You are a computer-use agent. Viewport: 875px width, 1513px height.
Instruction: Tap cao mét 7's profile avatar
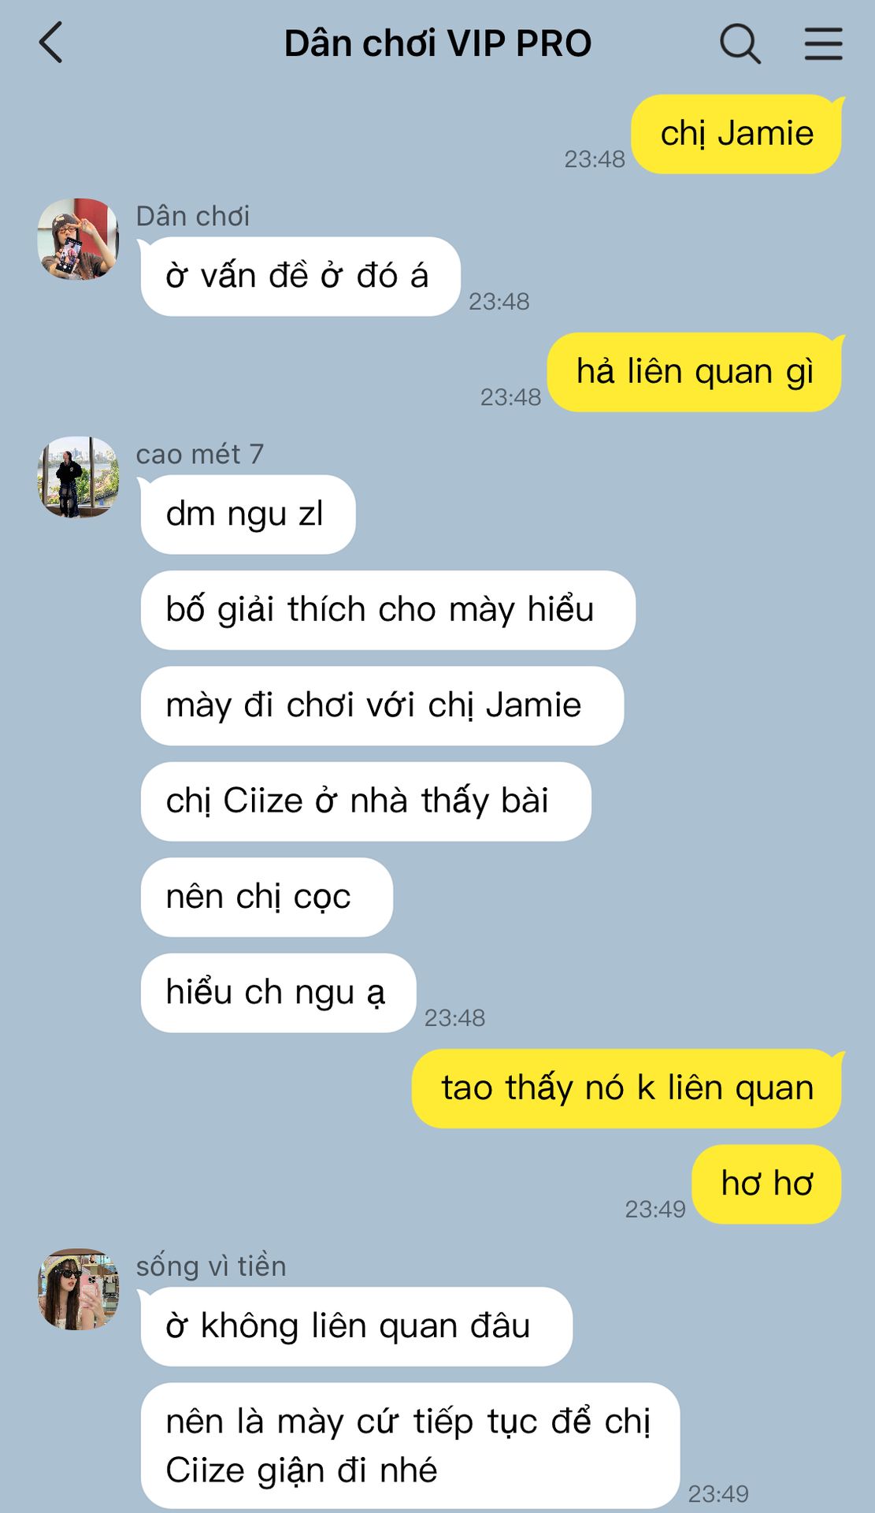78,477
